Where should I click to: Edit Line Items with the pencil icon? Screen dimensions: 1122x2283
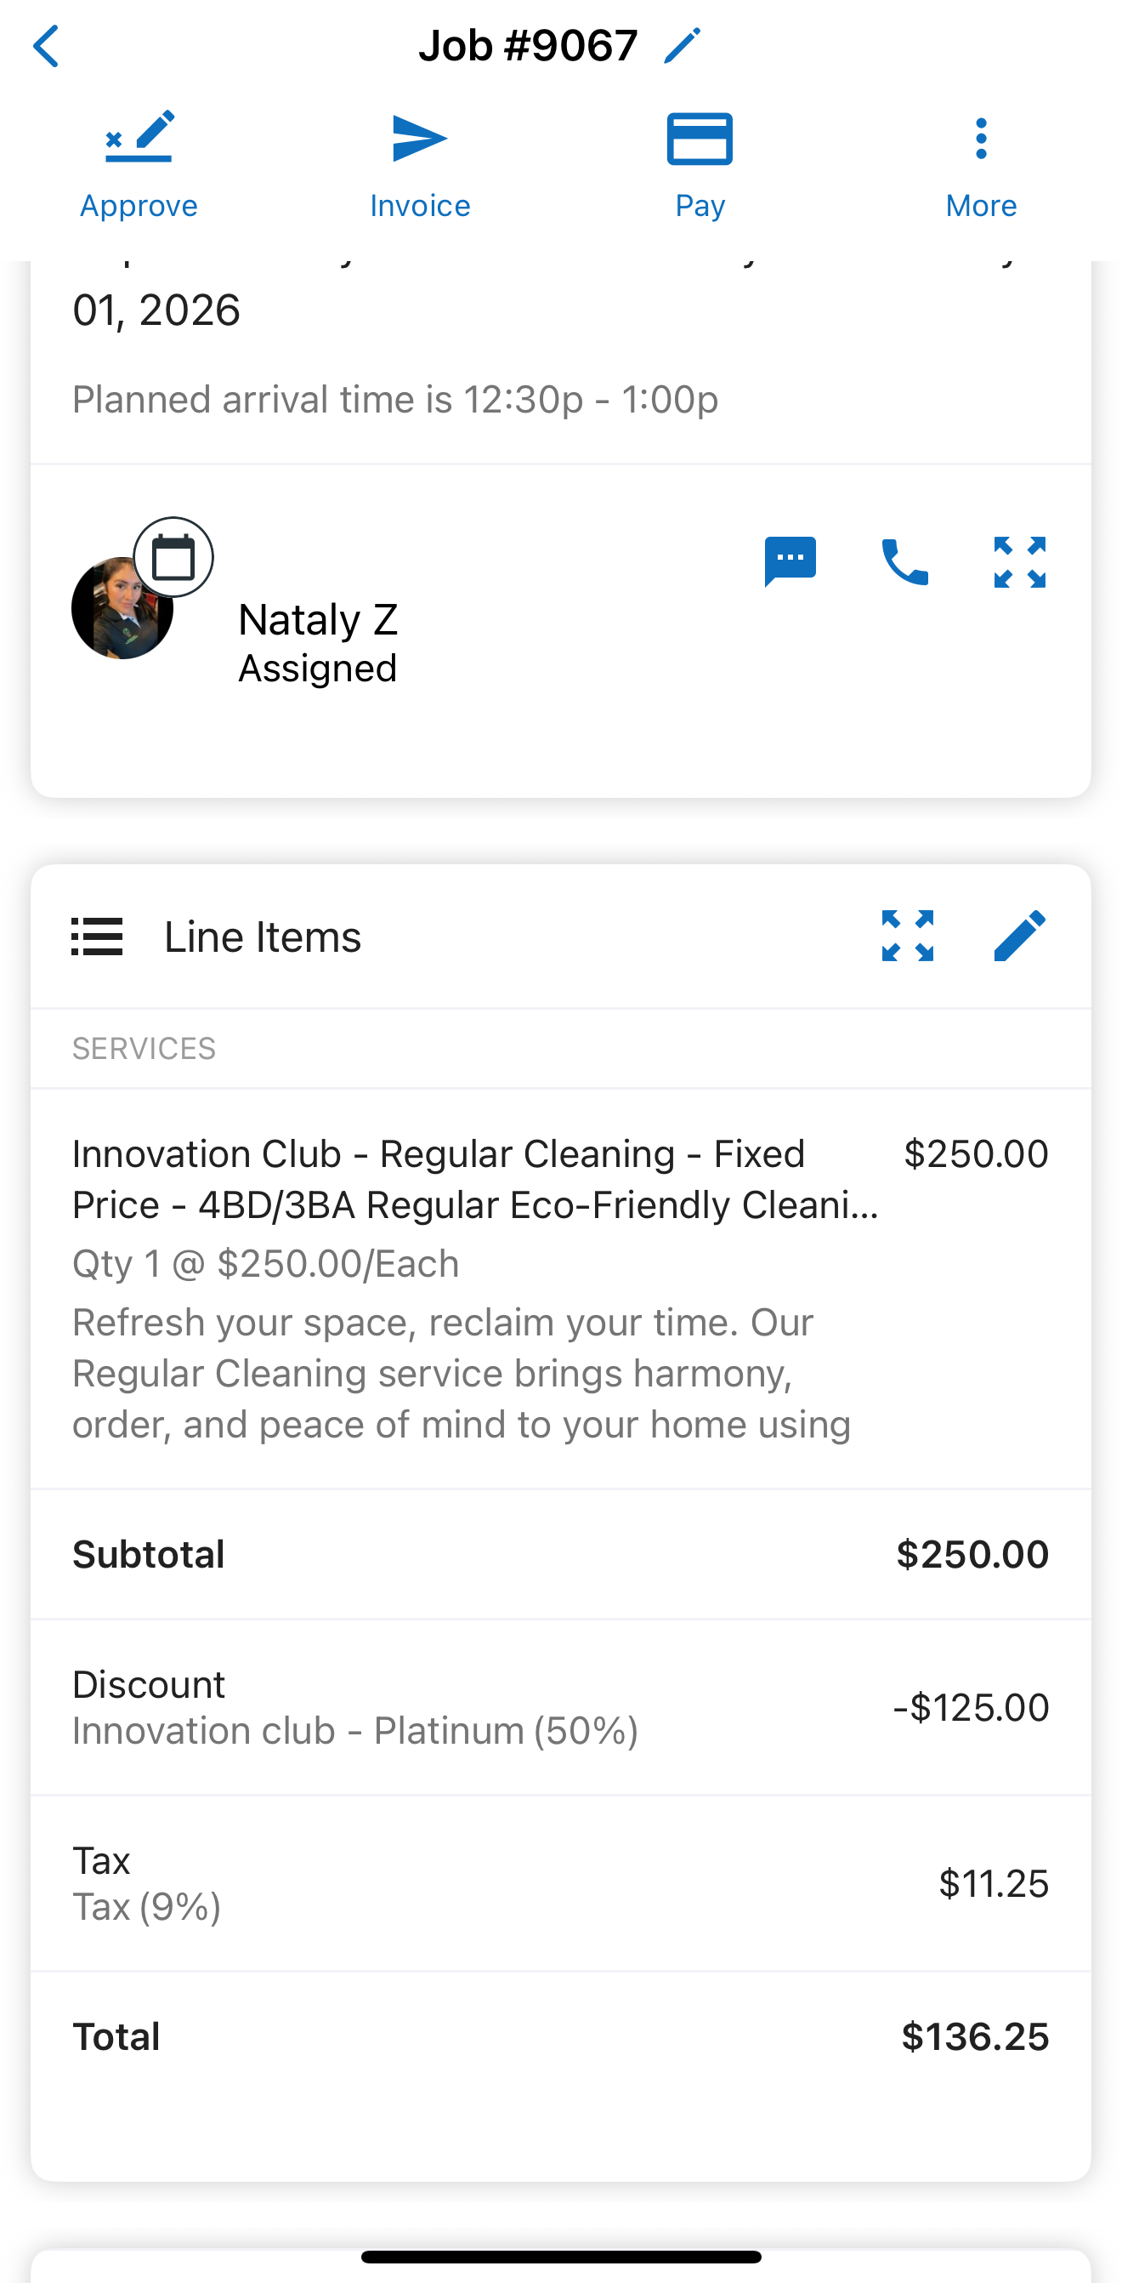click(x=1019, y=936)
